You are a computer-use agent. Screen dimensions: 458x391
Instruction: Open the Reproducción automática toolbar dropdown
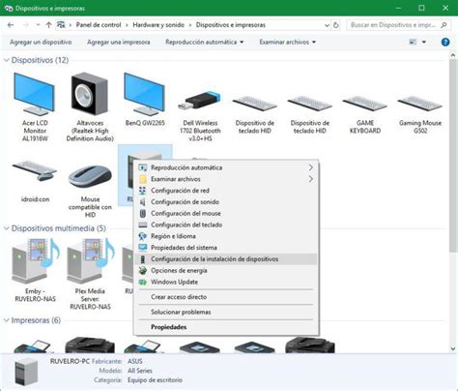click(x=205, y=42)
